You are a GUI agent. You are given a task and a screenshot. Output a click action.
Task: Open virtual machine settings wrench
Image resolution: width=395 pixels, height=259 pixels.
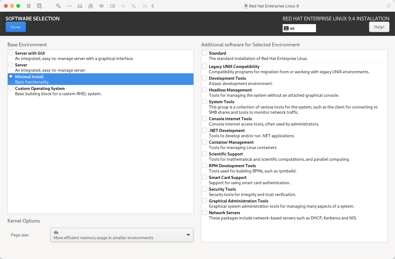tap(58, 6)
